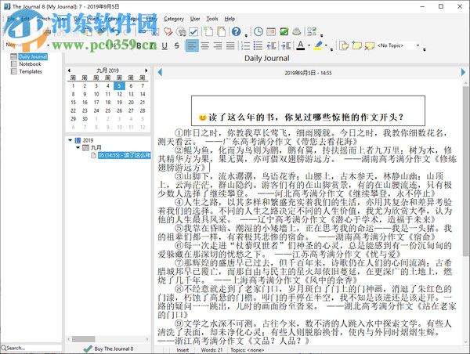Toggle strikethrough formatting

pyautogui.click(x=177, y=45)
